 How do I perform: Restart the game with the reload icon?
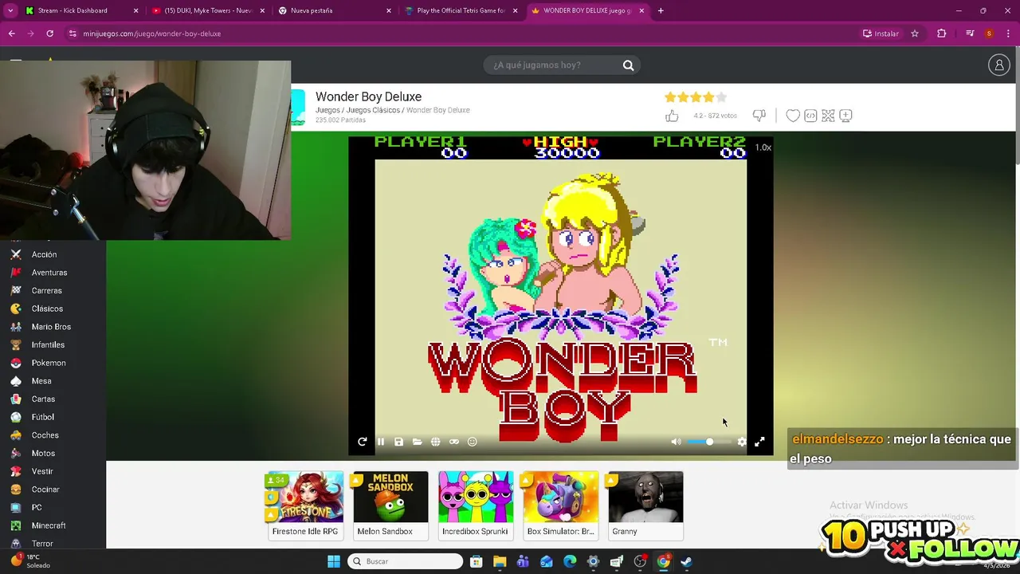363,442
